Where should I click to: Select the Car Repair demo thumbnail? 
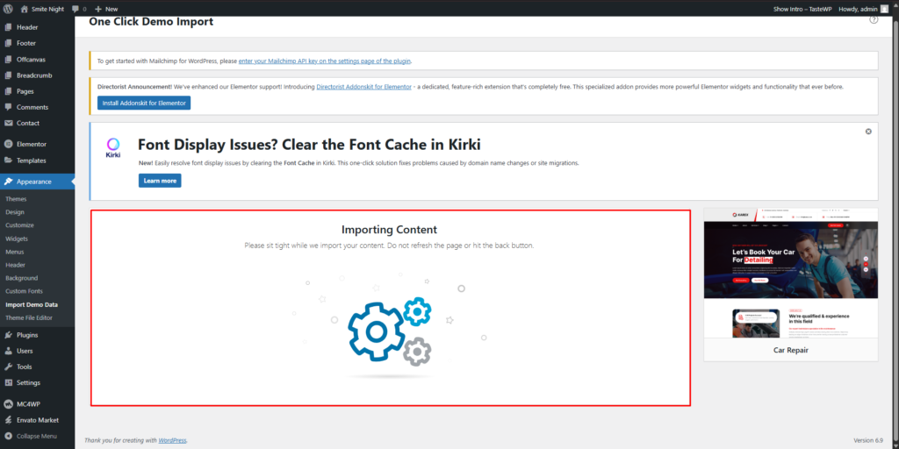tap(790, 274)
